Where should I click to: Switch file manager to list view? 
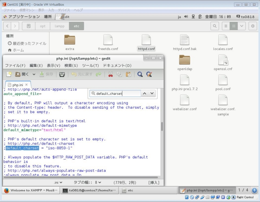pos(226,26)
